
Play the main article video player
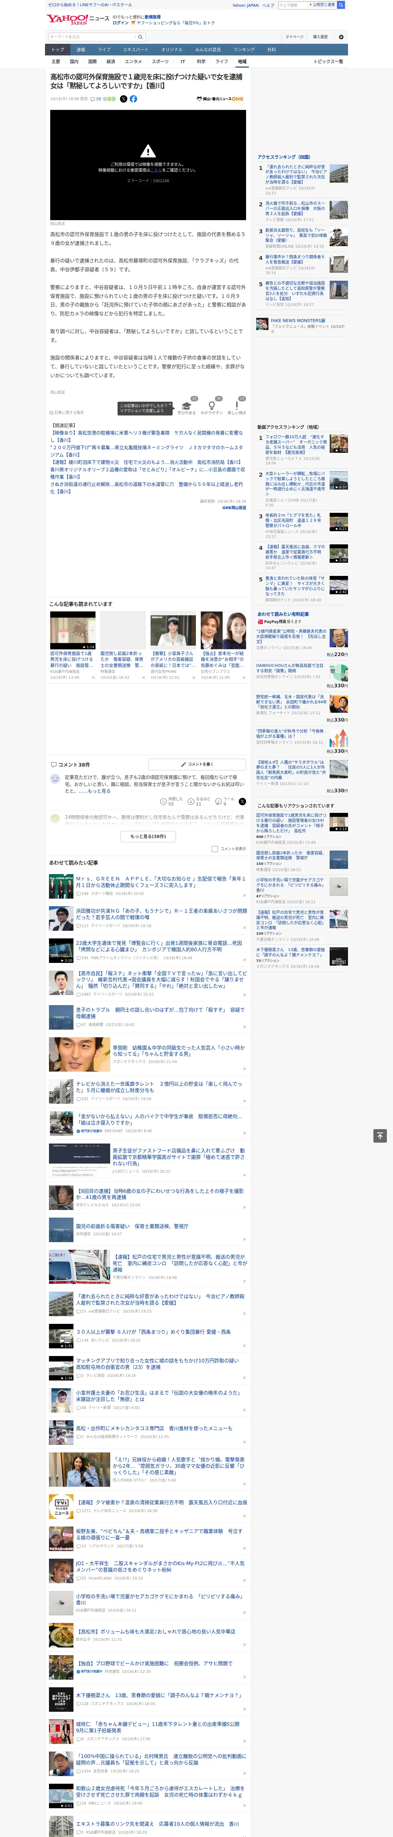(148, 165)
